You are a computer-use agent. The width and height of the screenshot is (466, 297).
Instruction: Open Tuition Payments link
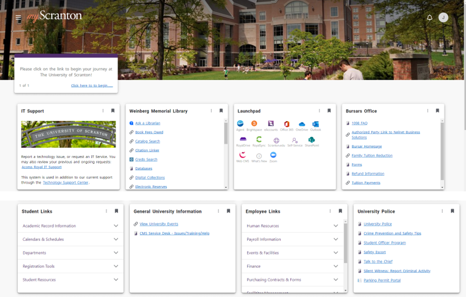point(366,183)
